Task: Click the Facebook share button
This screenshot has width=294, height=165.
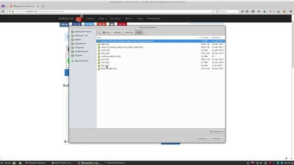Action: (x=77, y=24)
